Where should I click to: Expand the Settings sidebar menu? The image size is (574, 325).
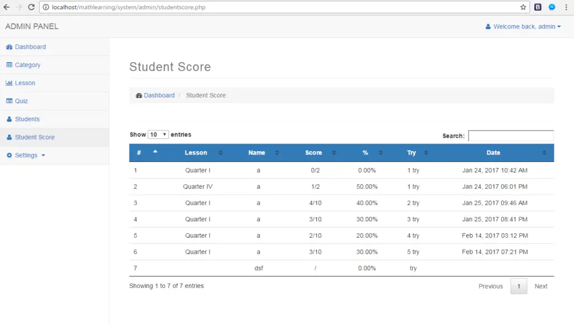pyautogui.click(x=26, y=155)
